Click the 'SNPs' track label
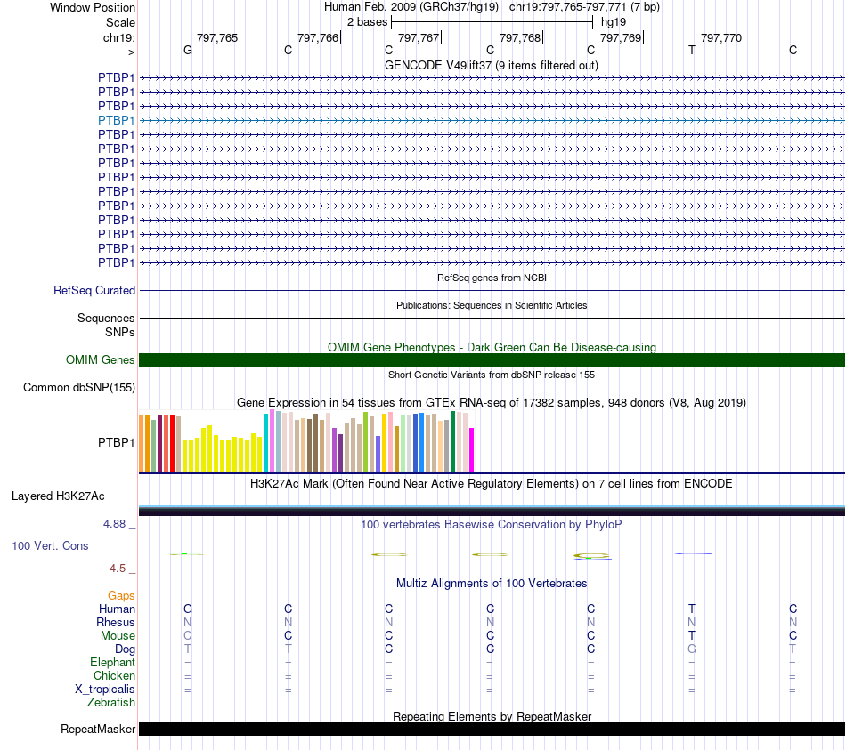 pos(120,332)
